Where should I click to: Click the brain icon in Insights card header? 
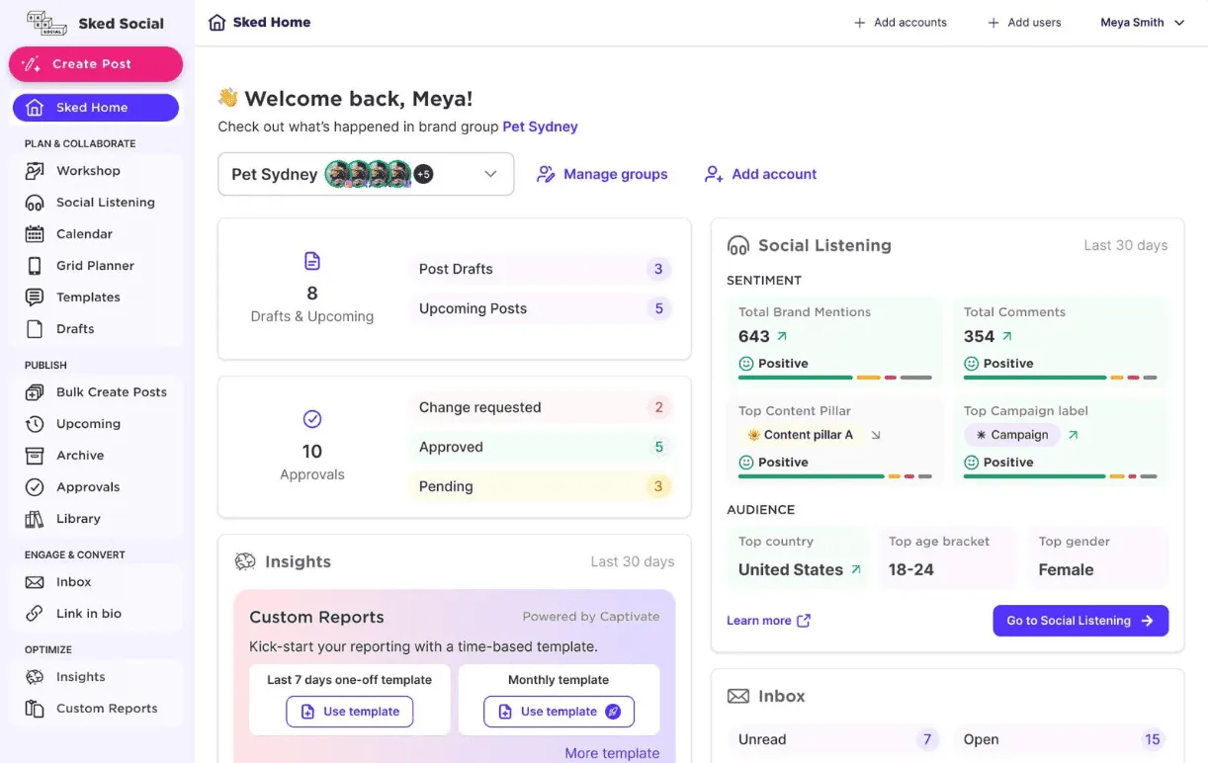(245, 561)
